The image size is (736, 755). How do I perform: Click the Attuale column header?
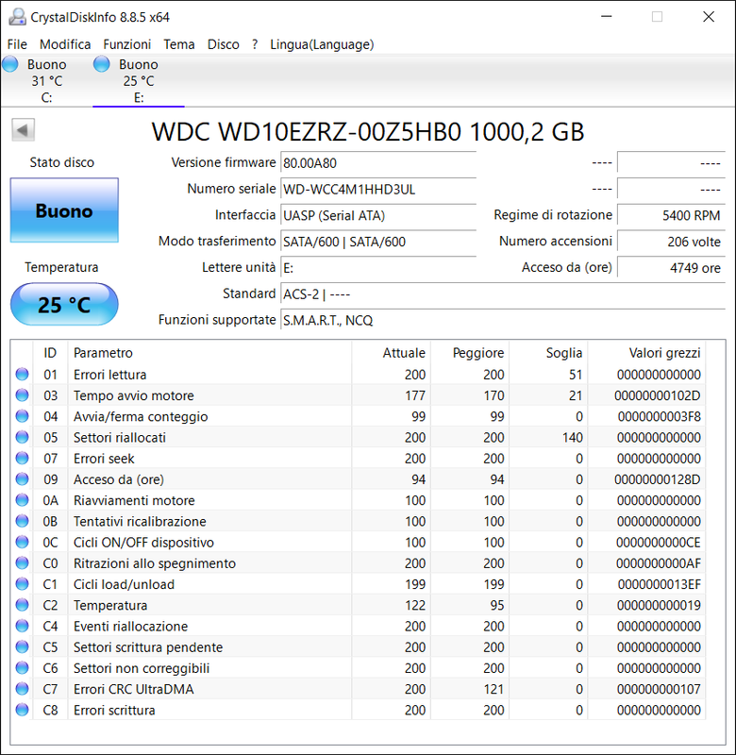click(391, 352)
